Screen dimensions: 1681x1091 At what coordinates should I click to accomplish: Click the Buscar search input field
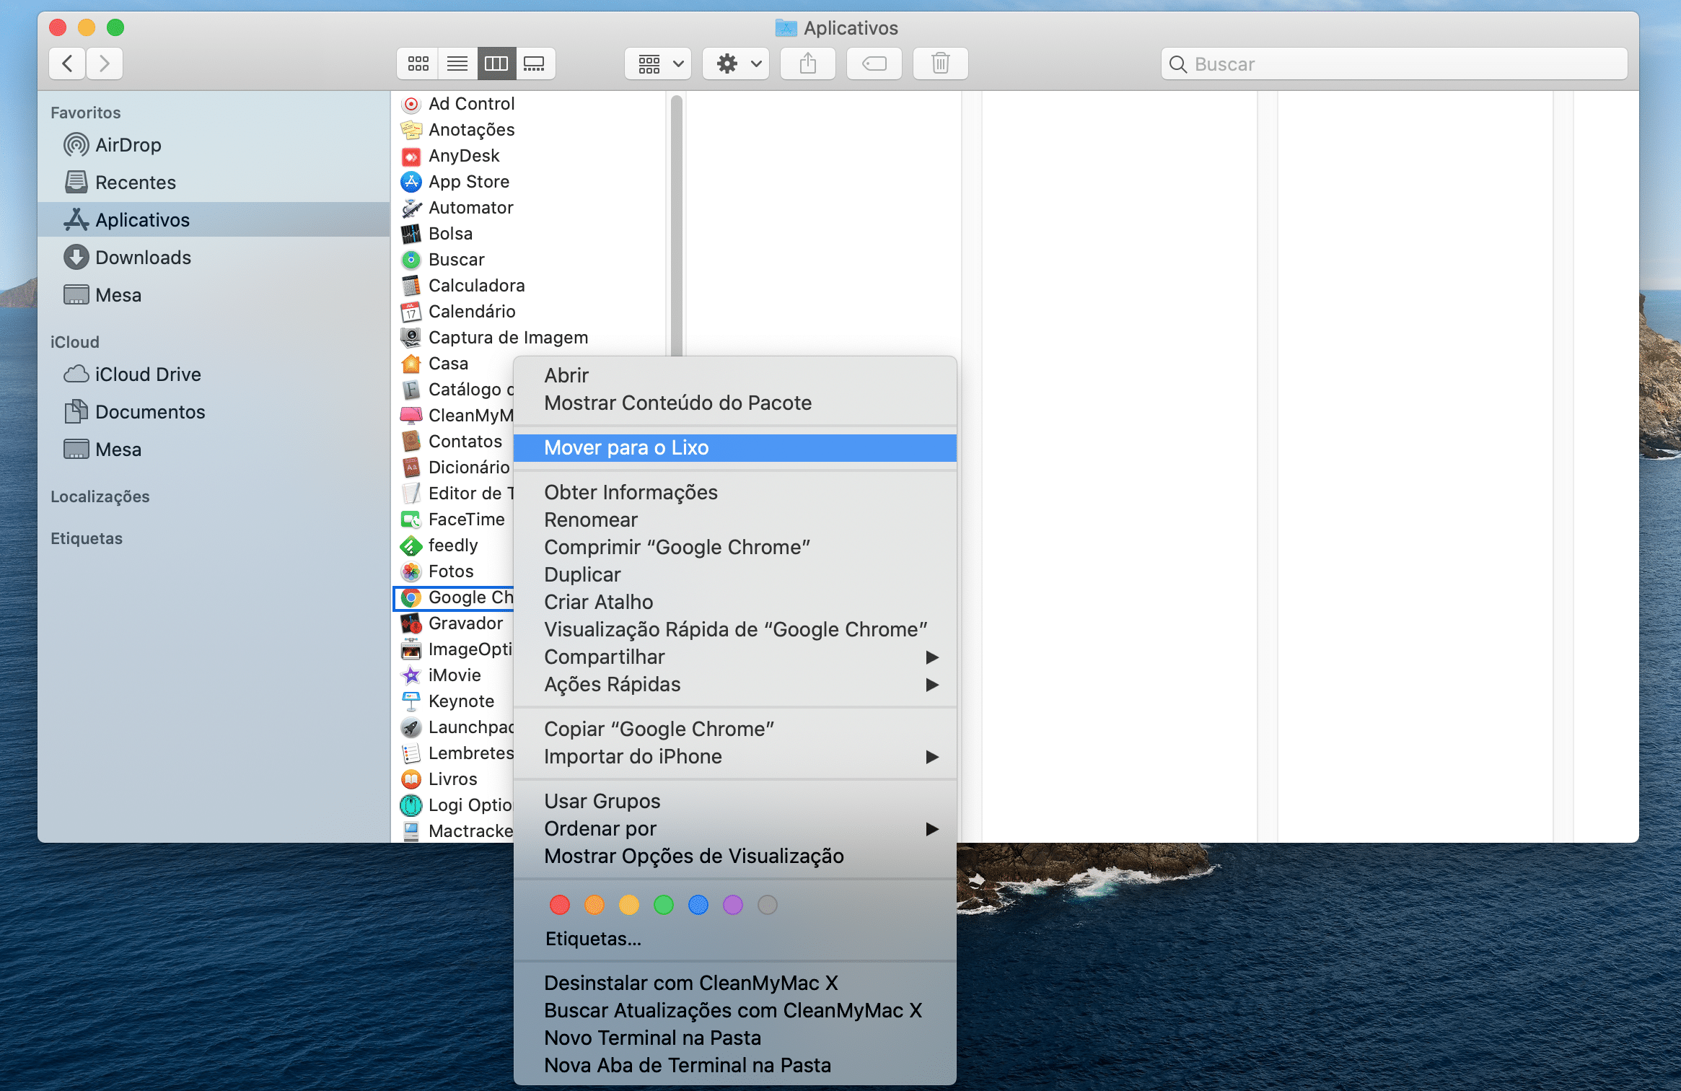tap(1395, 63)
